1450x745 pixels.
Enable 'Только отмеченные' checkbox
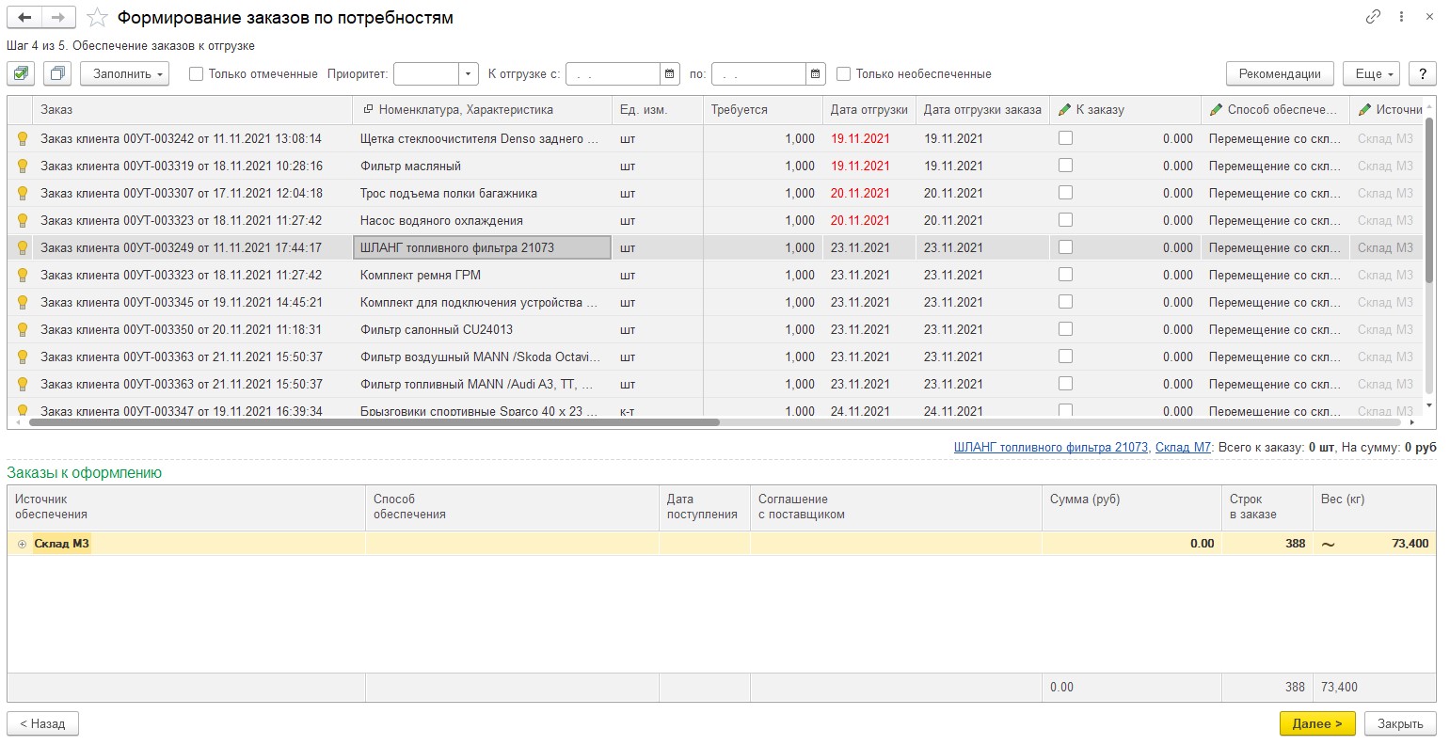(197, 73)
